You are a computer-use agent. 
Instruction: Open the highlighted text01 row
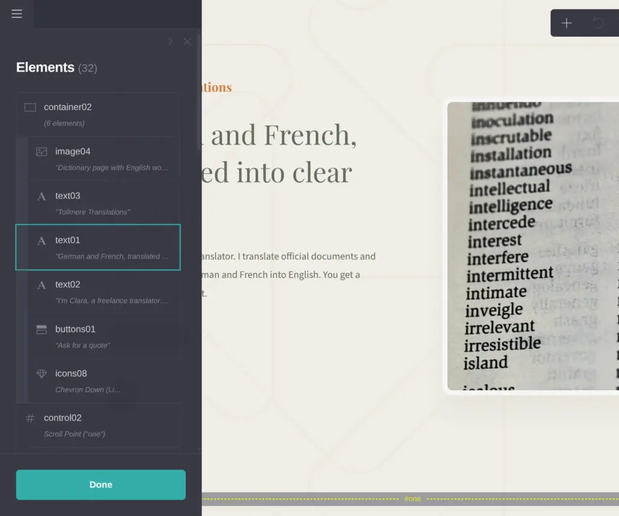[x=98, y=247]
